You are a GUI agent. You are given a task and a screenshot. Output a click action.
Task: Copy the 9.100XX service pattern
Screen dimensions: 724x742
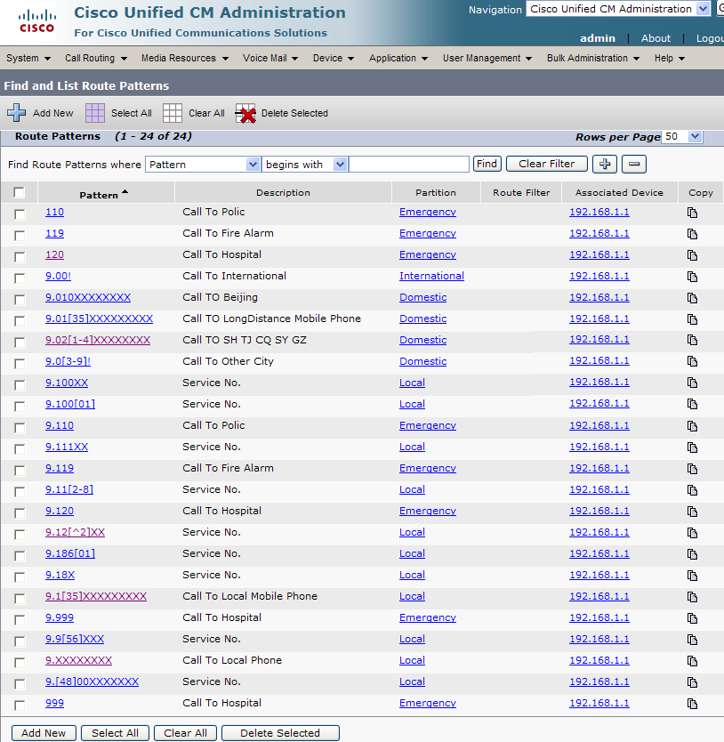click(692, 383)
